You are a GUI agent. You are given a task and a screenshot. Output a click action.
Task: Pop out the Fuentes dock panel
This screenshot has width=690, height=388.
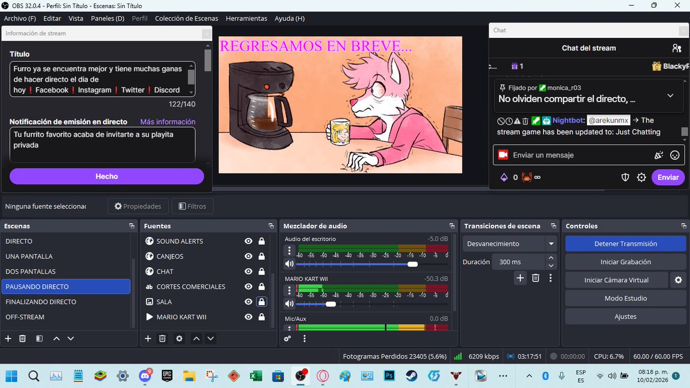tap(271, 226)
